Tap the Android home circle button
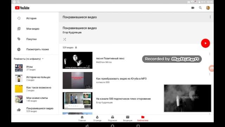 coord(112,126)
